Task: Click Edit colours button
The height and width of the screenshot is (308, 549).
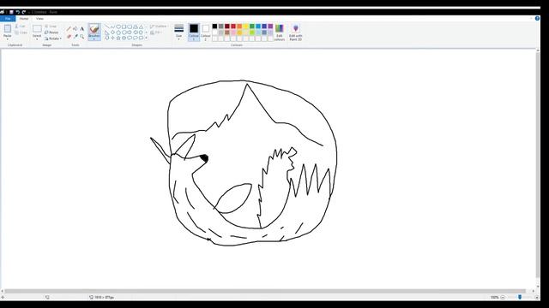Action: click(x=280, y=33)
